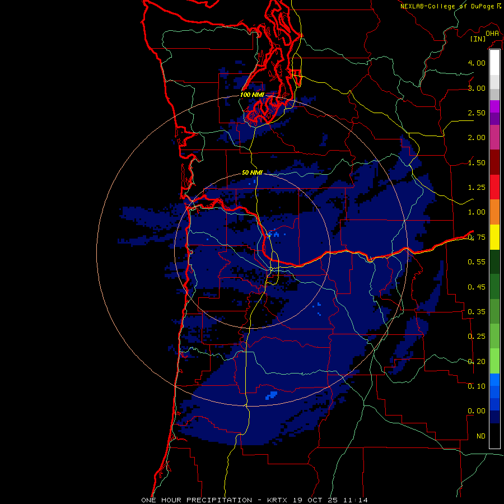The image size is (504, 504).
Task: Click the OHA product label
Action: pyautogui.click(x=492, y=34)
